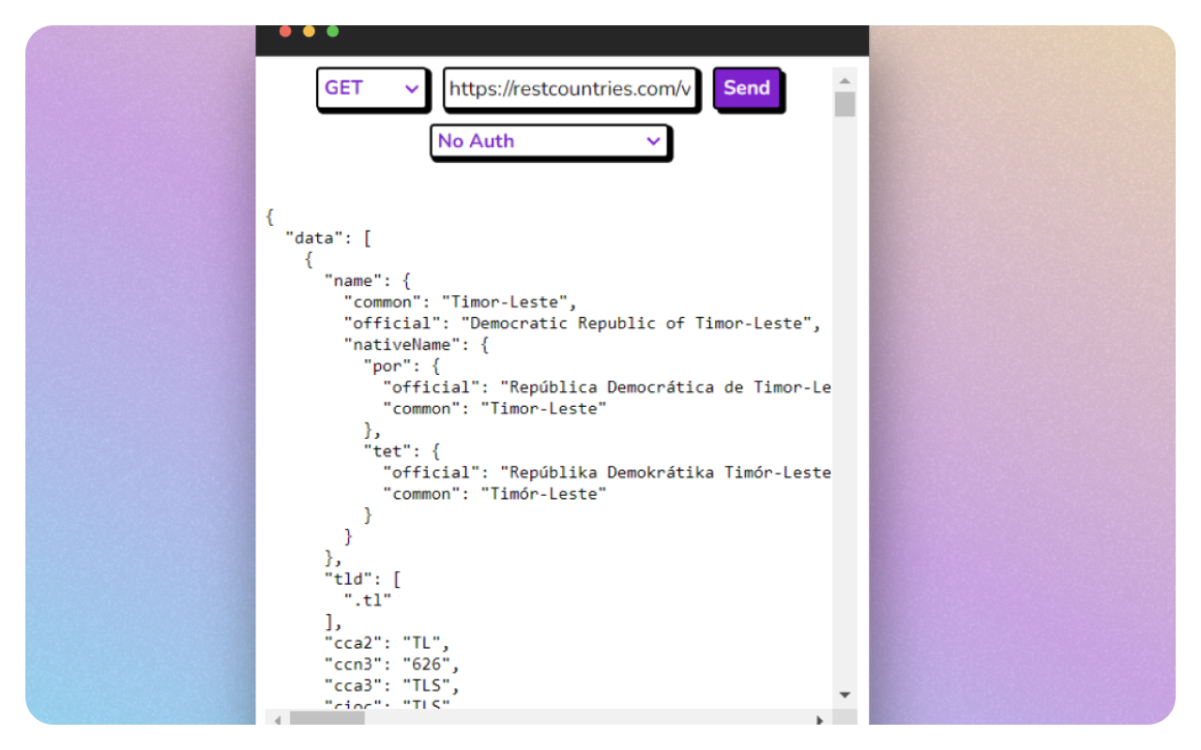Click the green zoom traffic light
This screenshot has height=750, width=1201.
coord(332,30)
